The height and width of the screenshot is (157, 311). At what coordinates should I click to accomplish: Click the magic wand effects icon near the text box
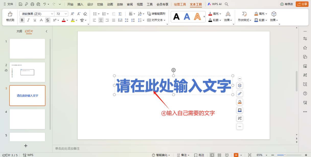click(x=239, y=118)
